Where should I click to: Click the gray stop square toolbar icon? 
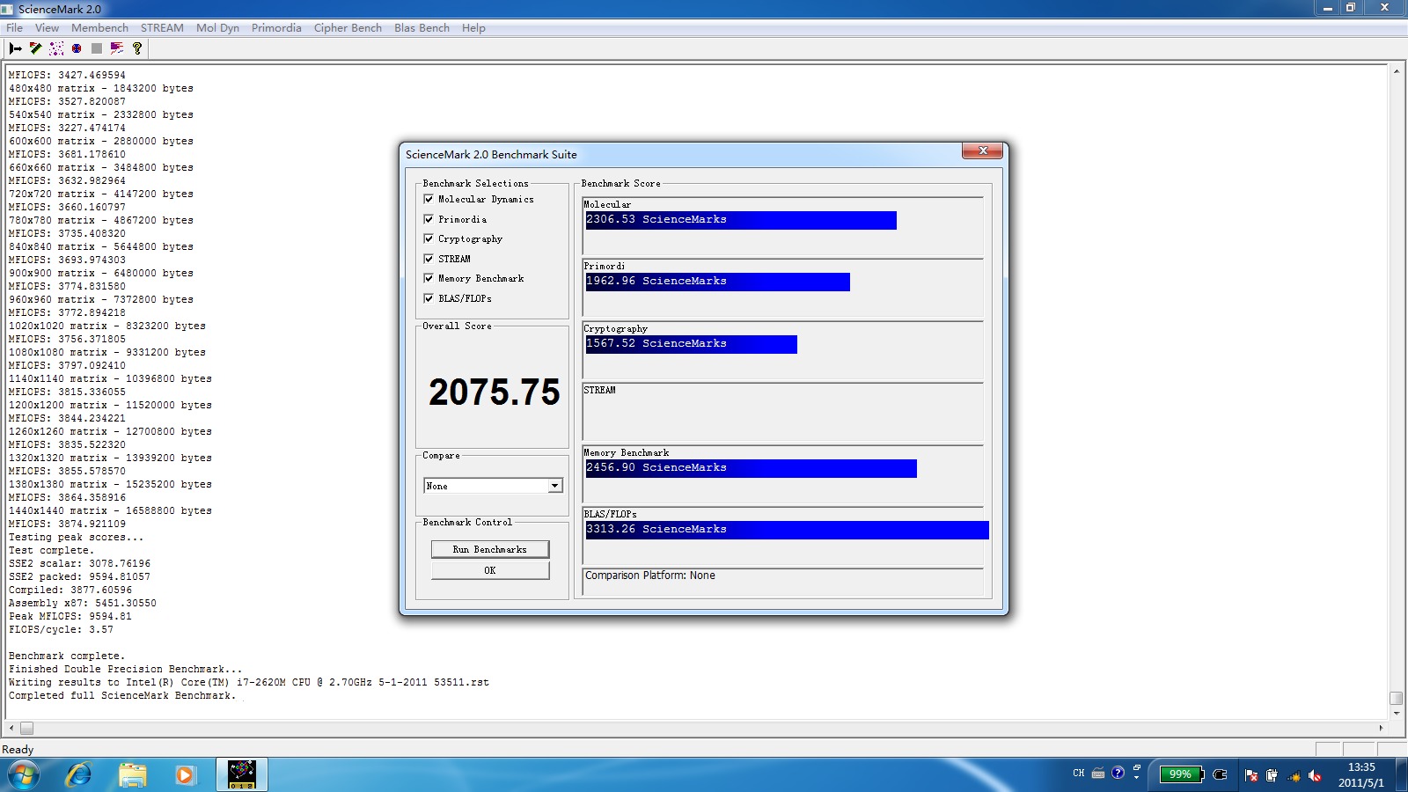click(97, 48)
